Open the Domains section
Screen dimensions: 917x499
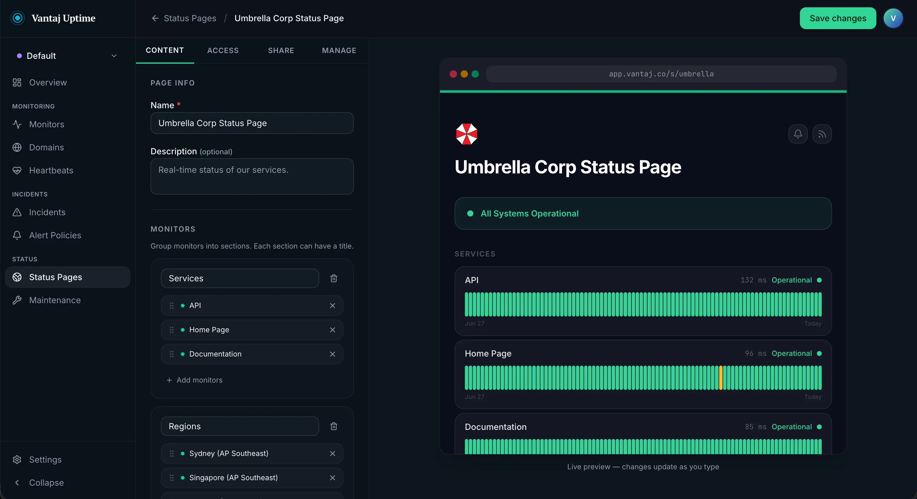(x=68, y=147)
